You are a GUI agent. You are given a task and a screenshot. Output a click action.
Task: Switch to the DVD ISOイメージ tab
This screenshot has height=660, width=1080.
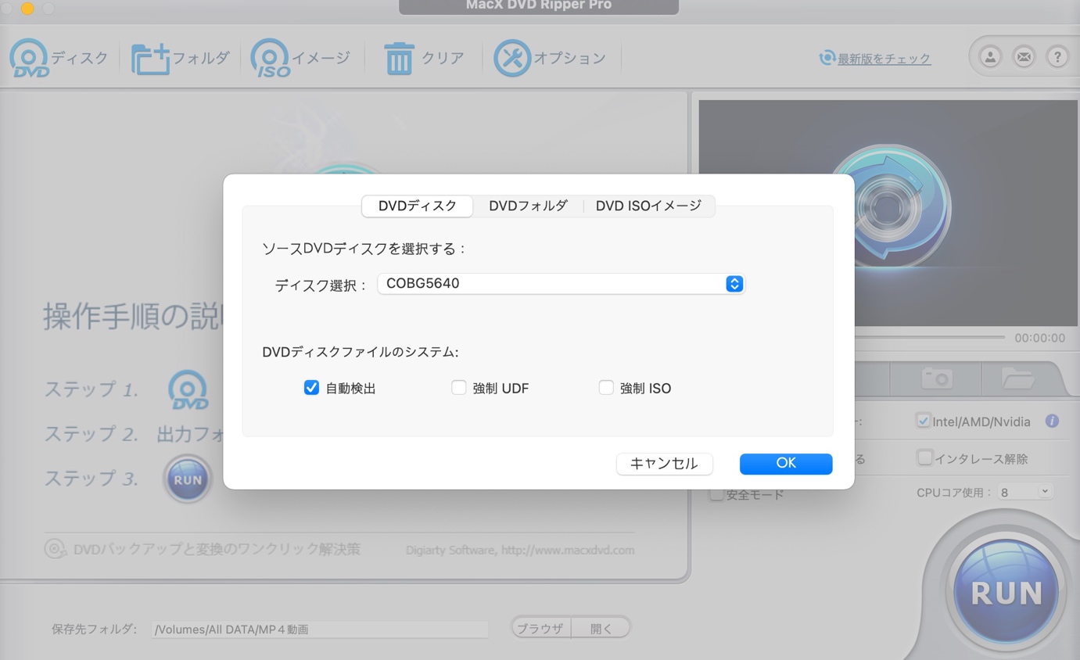(648, 206)
